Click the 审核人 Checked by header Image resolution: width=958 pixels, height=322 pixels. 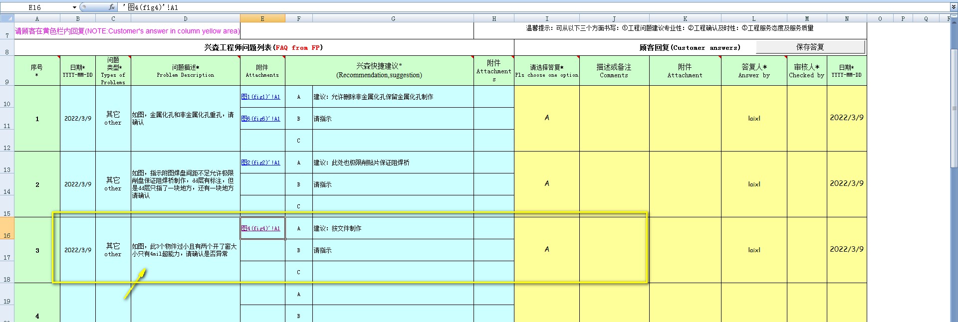point(807,71)
